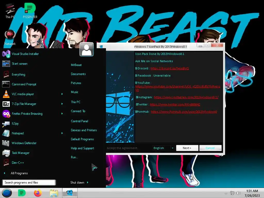Click the Start orb button
Viewport: 264px width, 198px height.
(x=7, y=193)
